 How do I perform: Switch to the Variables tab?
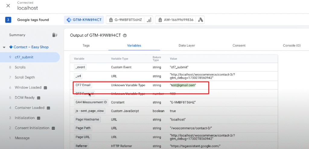(x=134, y=45)
